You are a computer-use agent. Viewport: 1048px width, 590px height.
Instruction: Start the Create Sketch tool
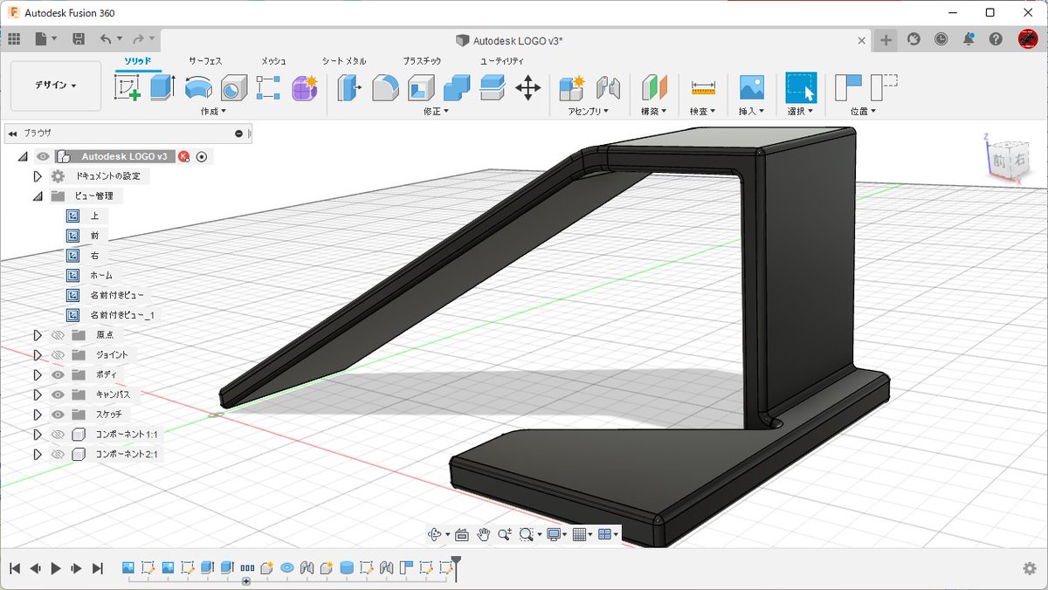tap(128, 87)
